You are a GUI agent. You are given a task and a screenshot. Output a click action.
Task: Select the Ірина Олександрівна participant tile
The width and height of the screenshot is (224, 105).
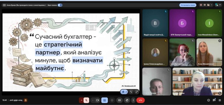pyautogui.click(x=155, y=52)
